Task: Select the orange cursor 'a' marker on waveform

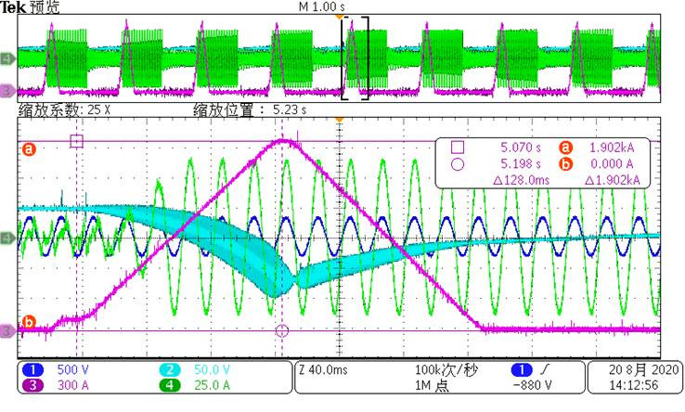Action: click(28, 148)
